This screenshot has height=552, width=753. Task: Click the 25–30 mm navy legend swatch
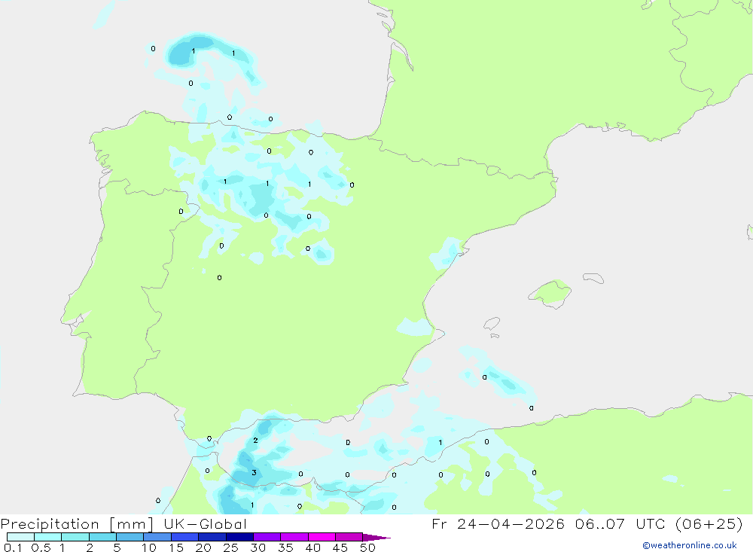click(x=239, y=537)
